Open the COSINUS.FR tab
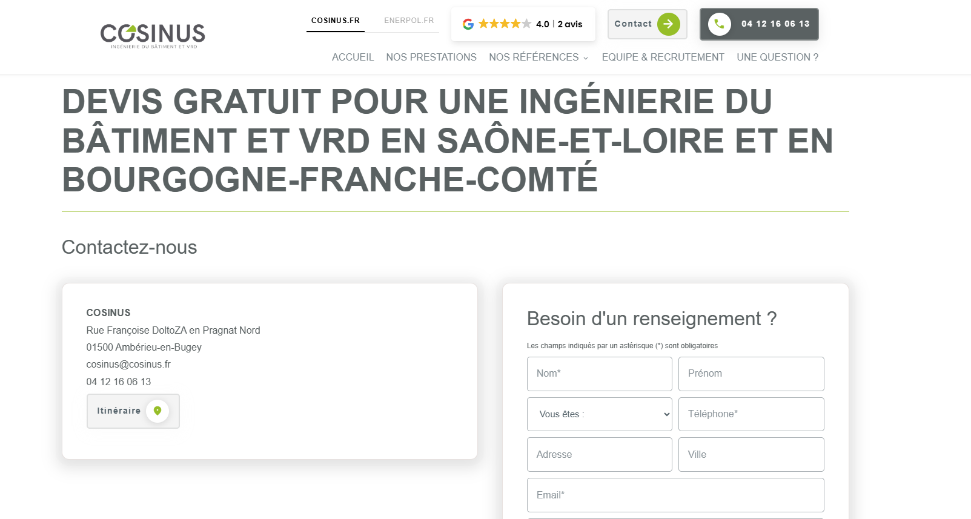The height and width of the screenshot is (519, 971). (336, 21)
